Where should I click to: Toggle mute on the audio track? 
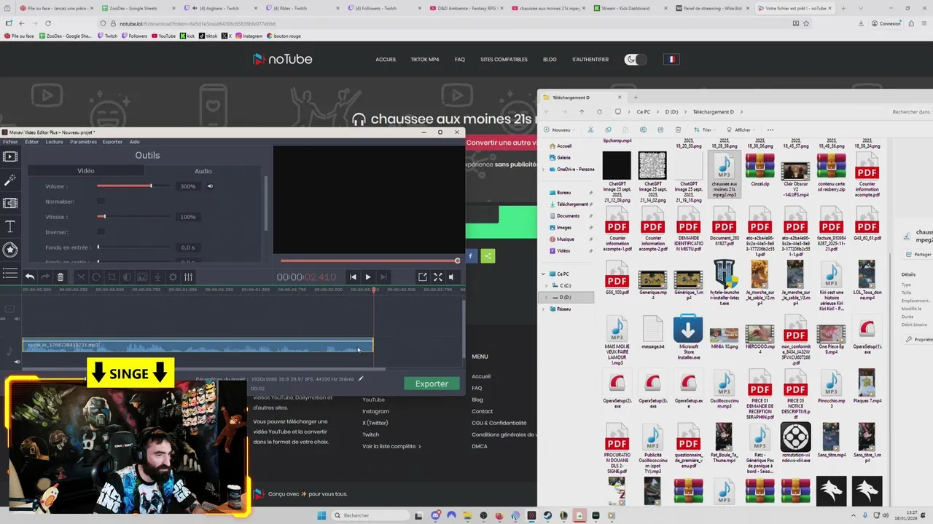[x=17, y=362]
